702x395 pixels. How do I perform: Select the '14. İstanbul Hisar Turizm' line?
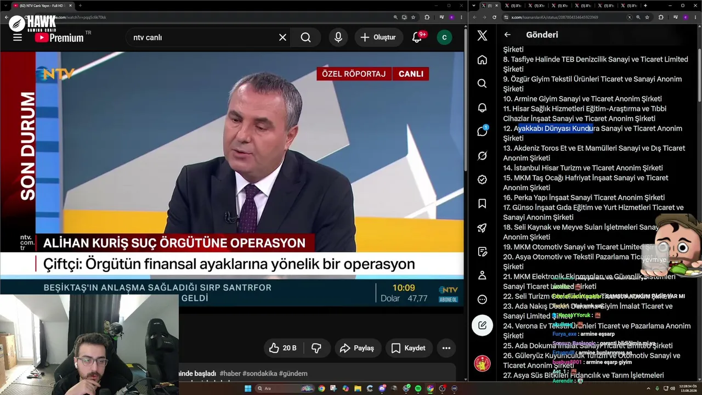click(583, 168)
